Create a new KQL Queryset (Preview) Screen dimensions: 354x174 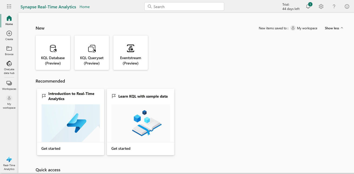point(92,53)
